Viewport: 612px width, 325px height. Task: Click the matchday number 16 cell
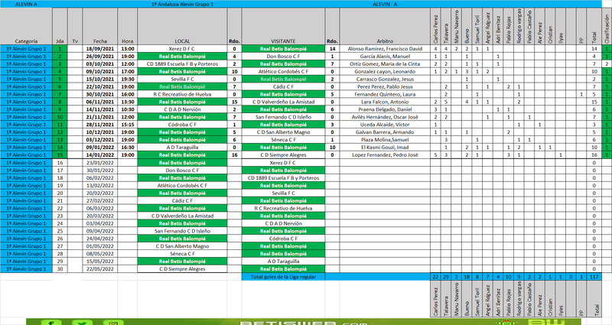(x=60, y=163)
